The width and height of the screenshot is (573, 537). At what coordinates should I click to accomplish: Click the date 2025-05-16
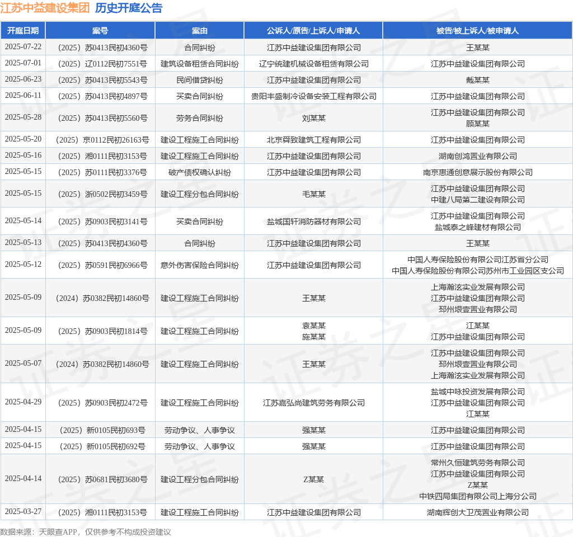click(x=23, y=156)
